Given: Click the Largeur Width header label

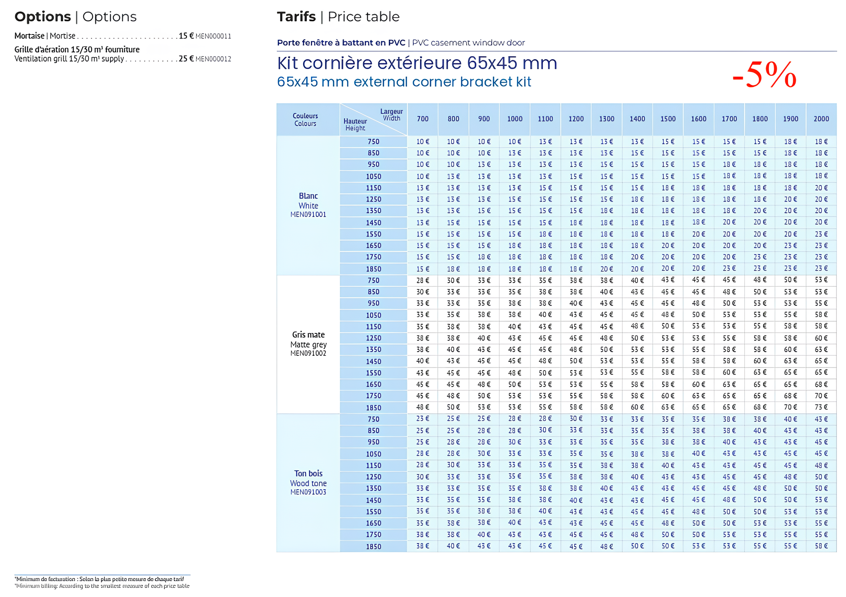Looking at the screenshot, I should click(391, 115).
